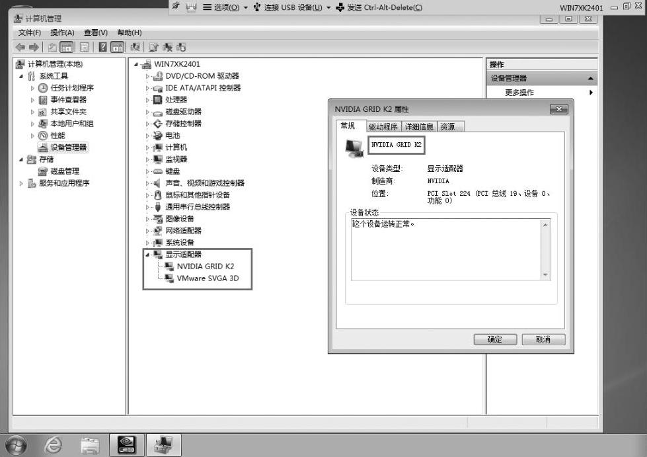Click 发送 Ctrl-Alt-Delete(C) button
This screenshot has height=457, width=647.
click(379, 7)
